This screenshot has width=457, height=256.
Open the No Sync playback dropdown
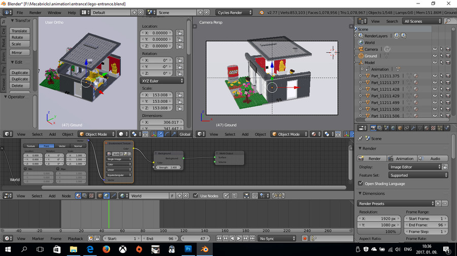[277, 239]
